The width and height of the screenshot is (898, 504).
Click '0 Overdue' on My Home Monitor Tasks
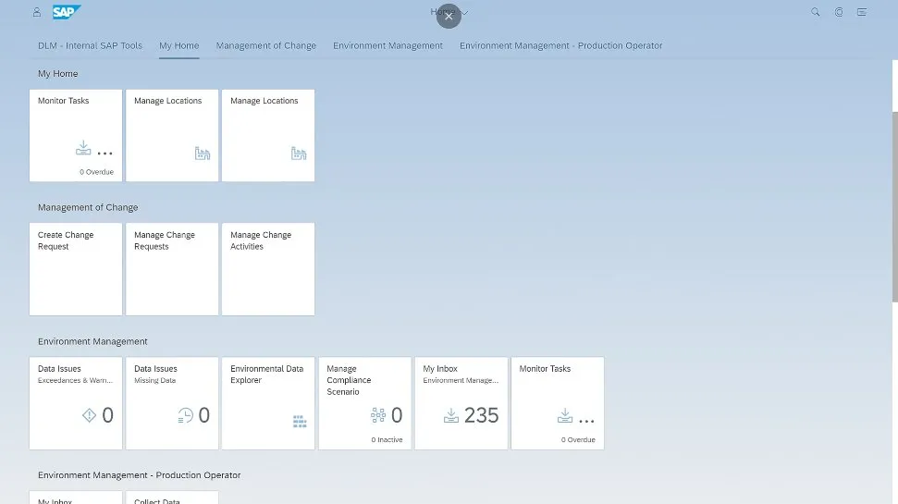pyautogui.click(x=96, y=172)
